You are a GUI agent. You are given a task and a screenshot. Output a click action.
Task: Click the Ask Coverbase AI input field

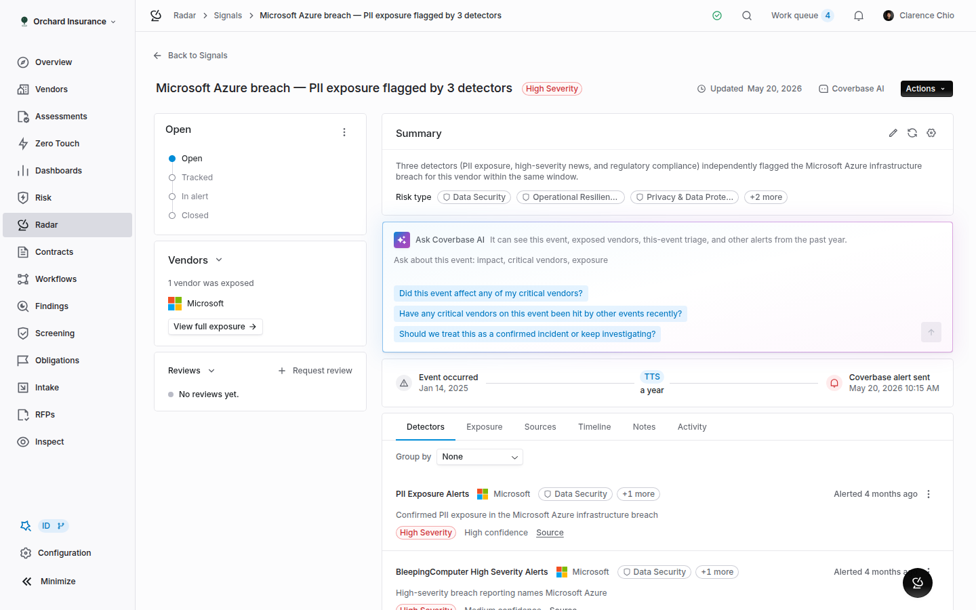[668, 260]
